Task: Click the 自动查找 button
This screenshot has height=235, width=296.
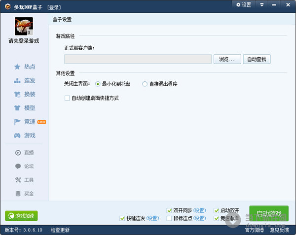Action: point(257,59)
